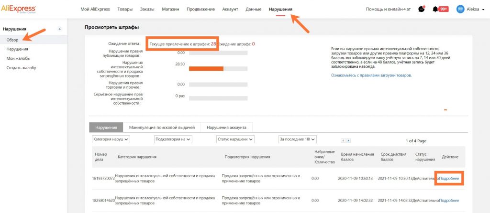Click date 2020-11-09 10:50:13 cell
The image size is (490, 213).
tap(356, 179)
